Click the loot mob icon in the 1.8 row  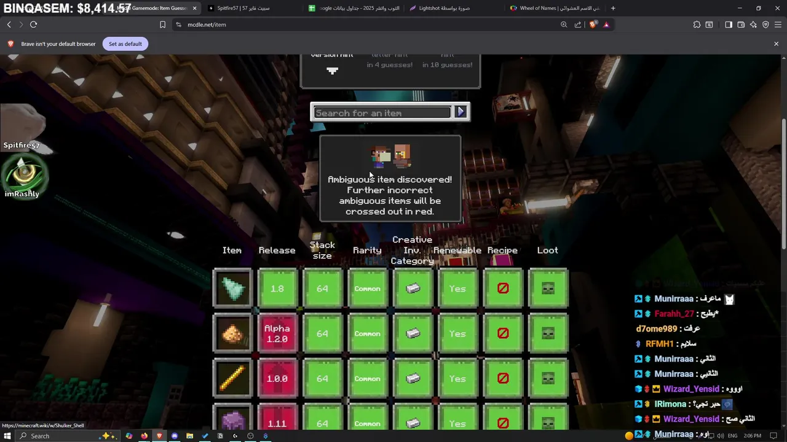(548, 289)
